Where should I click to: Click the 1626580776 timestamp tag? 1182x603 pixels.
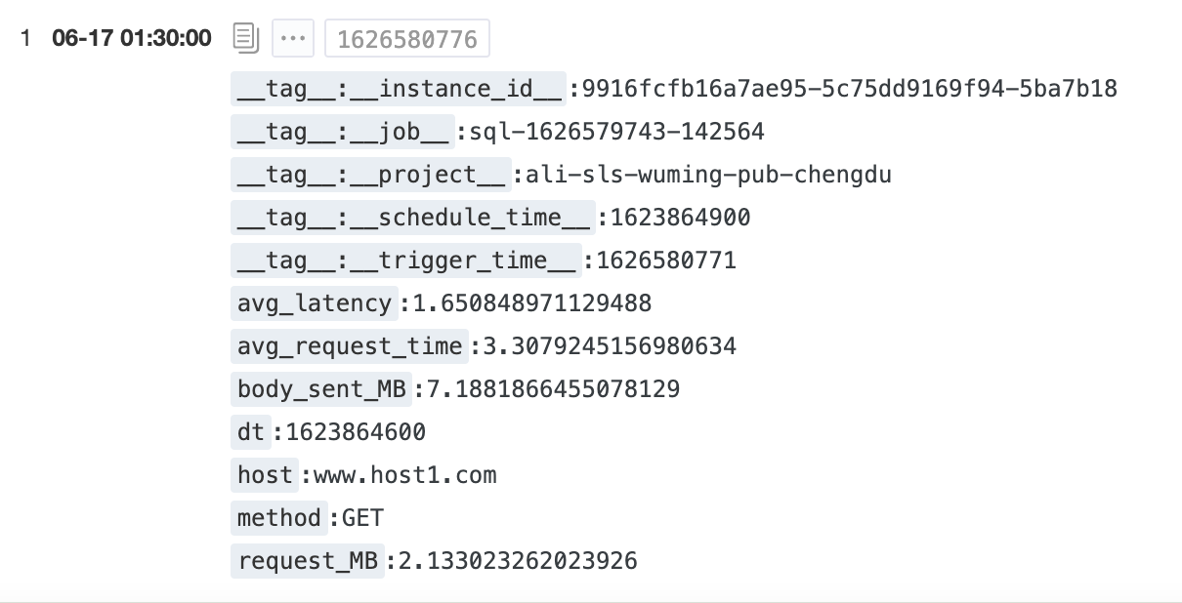(x=407, y=40)
